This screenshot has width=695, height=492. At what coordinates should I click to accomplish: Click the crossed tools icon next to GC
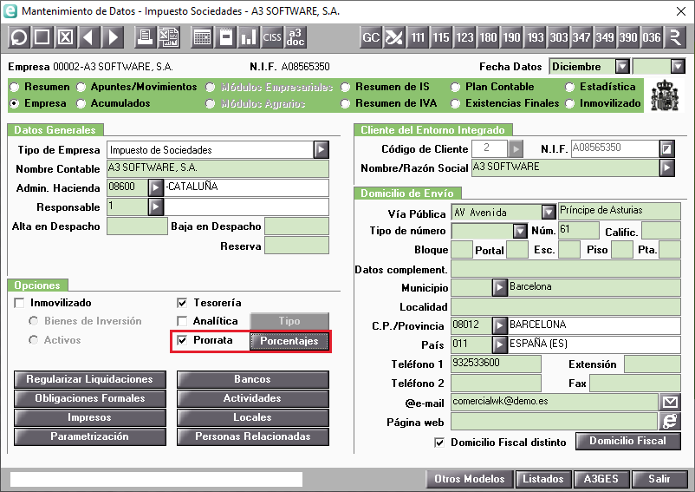[394, 37]
